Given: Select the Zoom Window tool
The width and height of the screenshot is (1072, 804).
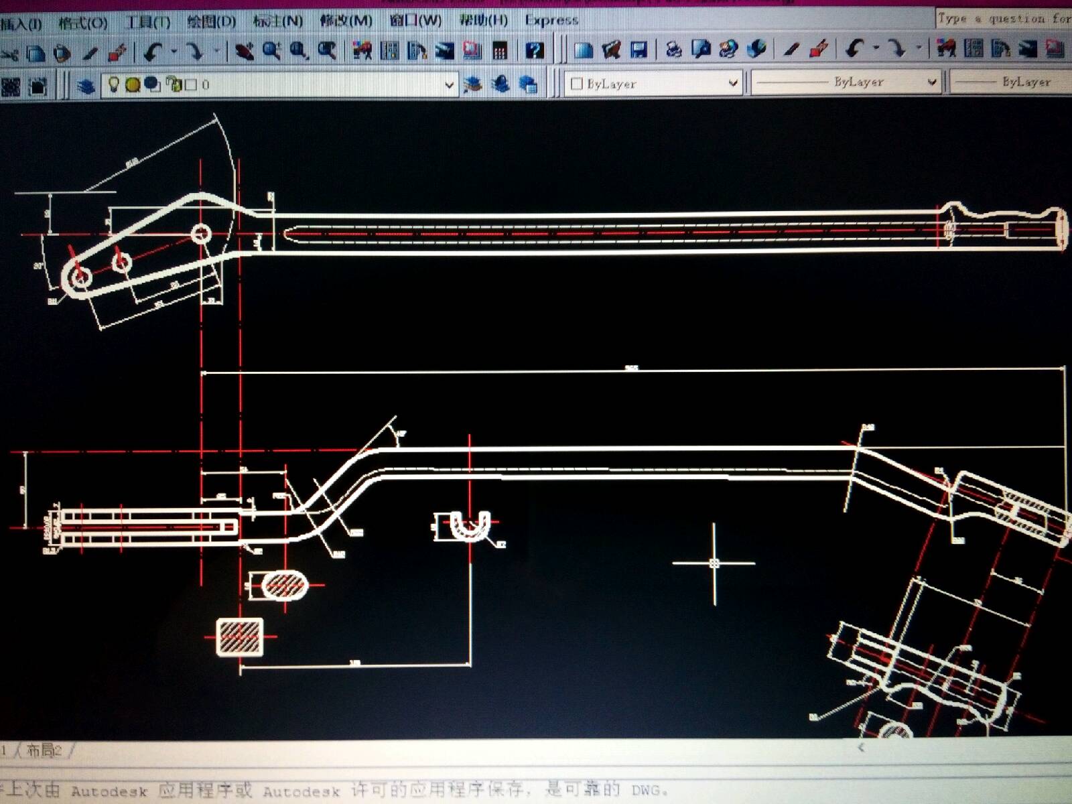Looking at the screenshot, I should [299, 52].
